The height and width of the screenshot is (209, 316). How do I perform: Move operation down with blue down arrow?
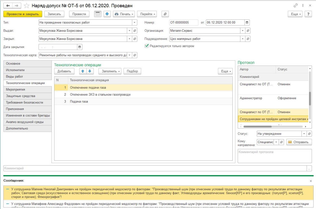(x=89, y=71)
